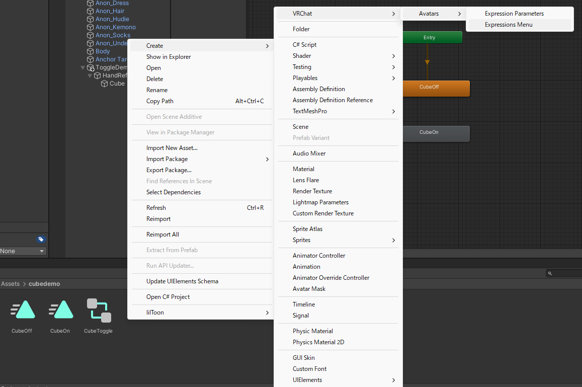Click the search magnifier icon in Project panel
Image resolution: width=582 pixels, height=387 pixels.
[550, 273]
